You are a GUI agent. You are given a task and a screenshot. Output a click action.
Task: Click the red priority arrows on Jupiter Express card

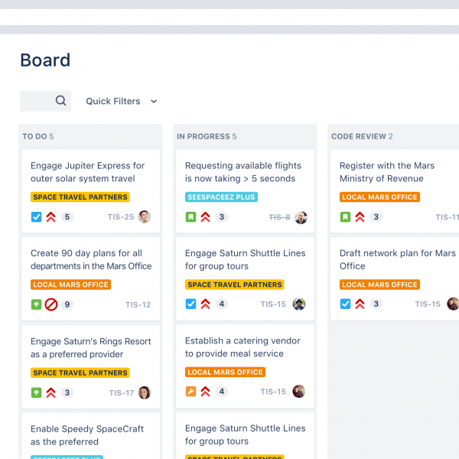coord(51,217)
